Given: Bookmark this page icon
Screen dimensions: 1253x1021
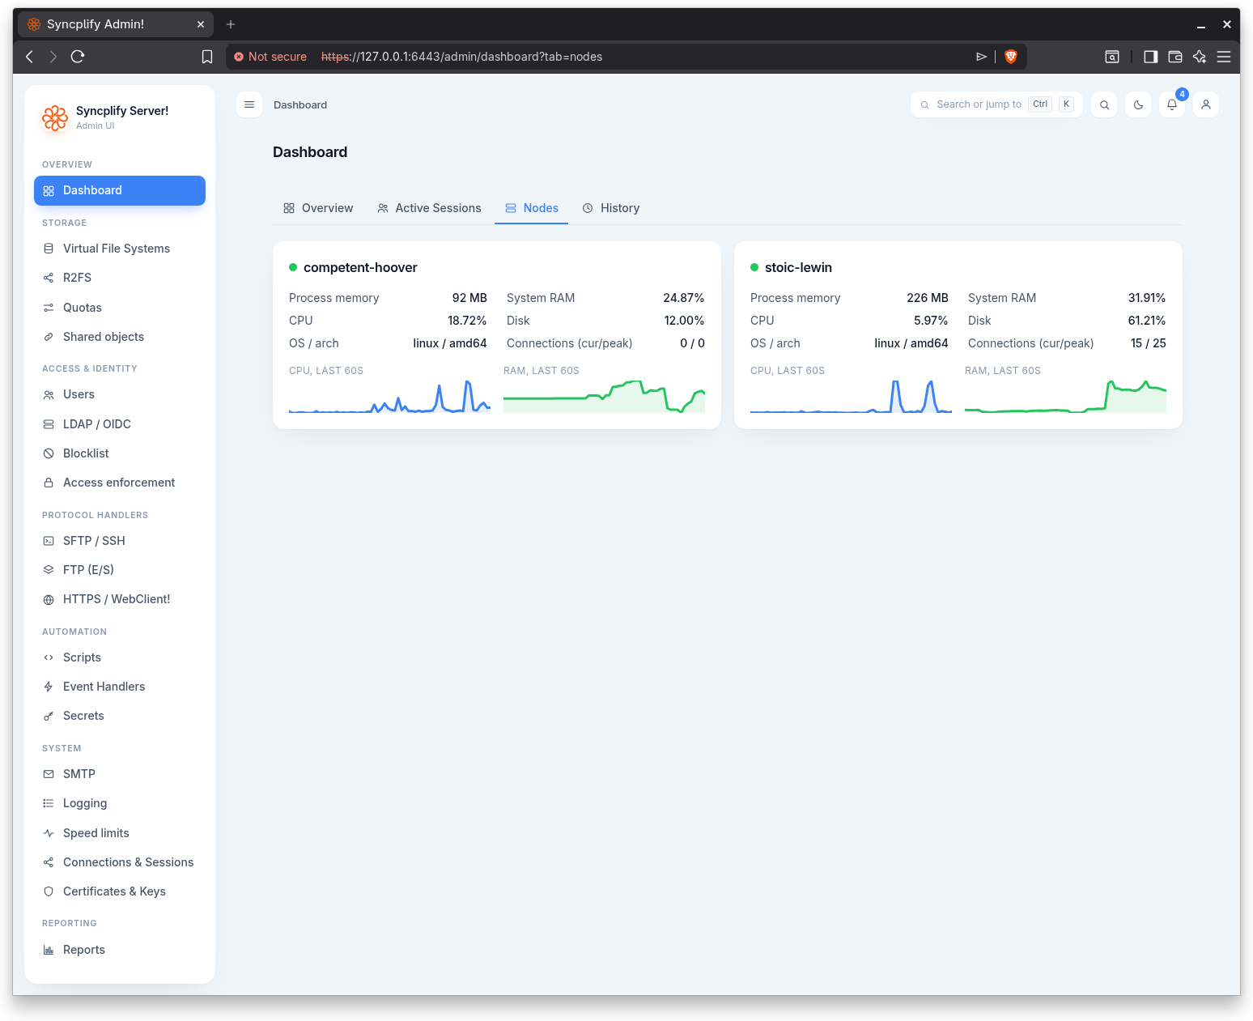Looking at the screenshot, I should coord(207,57).
